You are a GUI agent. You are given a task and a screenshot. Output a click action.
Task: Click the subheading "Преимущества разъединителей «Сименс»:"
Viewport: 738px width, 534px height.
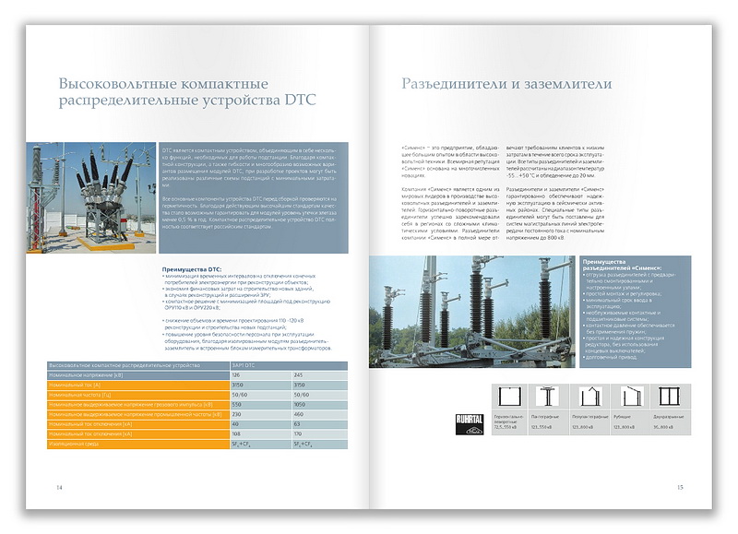click(622, 265)
